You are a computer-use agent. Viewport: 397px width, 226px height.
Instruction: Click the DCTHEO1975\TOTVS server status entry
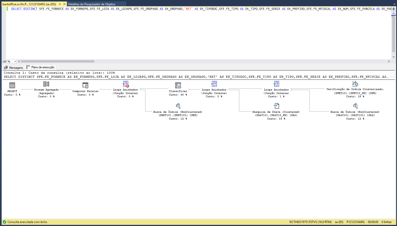click(310, 222)
